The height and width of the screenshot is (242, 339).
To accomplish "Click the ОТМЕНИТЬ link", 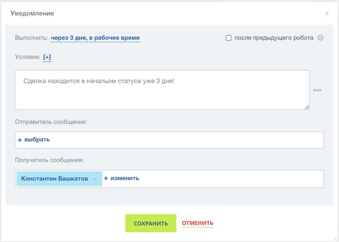I will pyautogui.click(x=197, y=223).
